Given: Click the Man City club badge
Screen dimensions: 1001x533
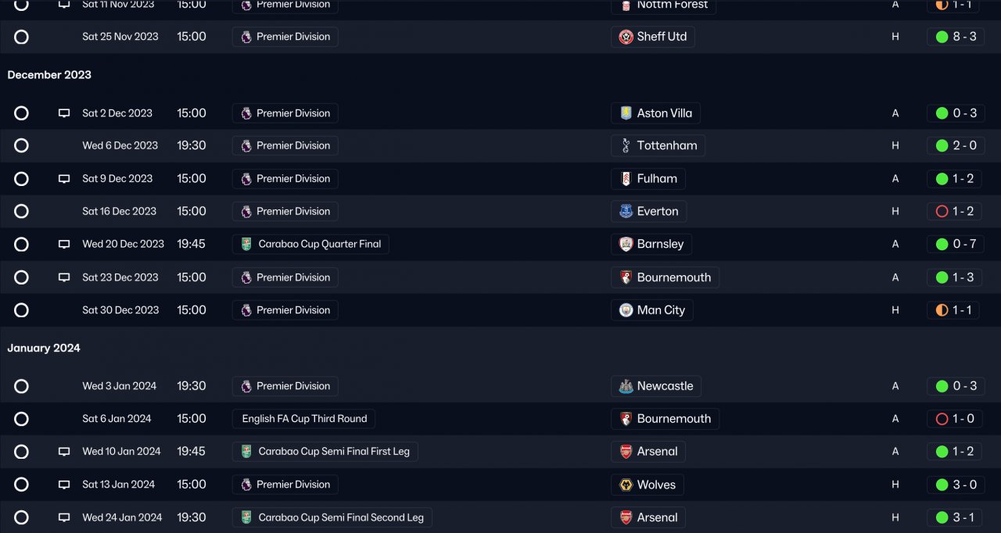Looking at the screenshot, I should (x=626, y=310).
